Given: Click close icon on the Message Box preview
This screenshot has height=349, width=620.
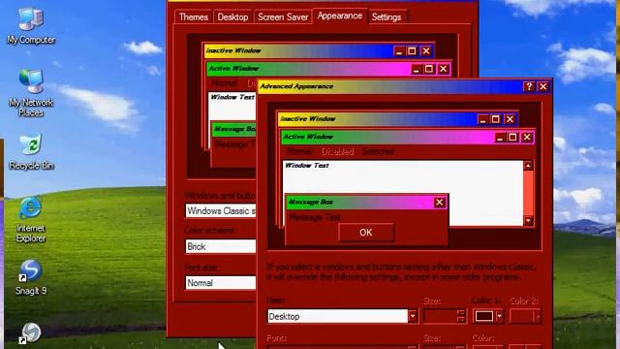Looking at the screenshot, I should 439,203.
